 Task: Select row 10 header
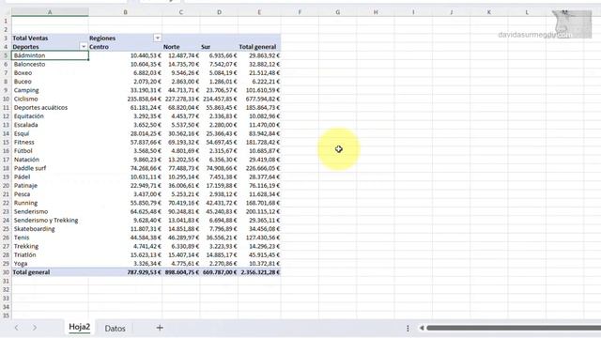[x=6, y=99]
